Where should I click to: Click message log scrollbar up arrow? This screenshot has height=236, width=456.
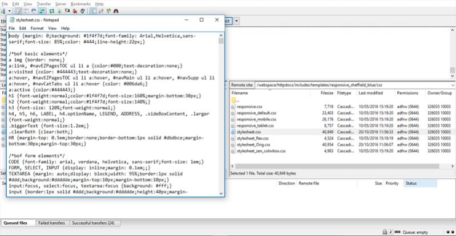(453, 30)
